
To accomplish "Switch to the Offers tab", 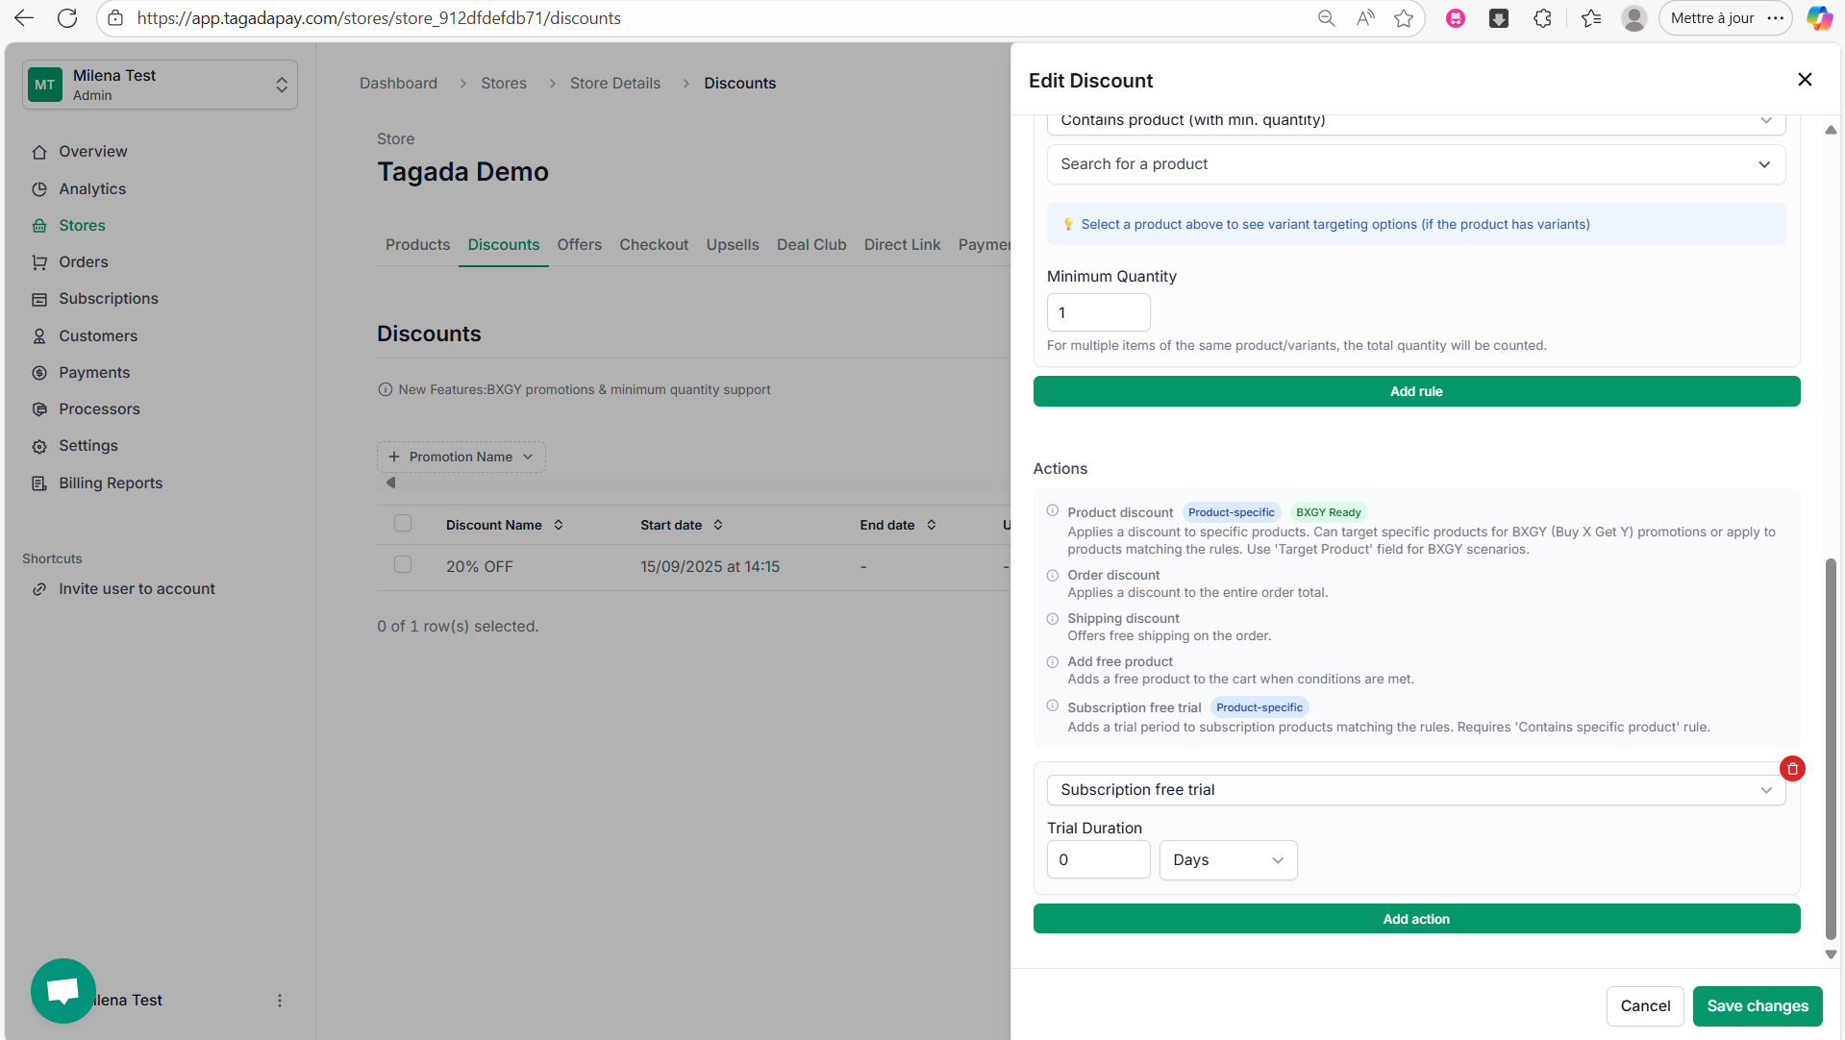I will tap(580, 245).
